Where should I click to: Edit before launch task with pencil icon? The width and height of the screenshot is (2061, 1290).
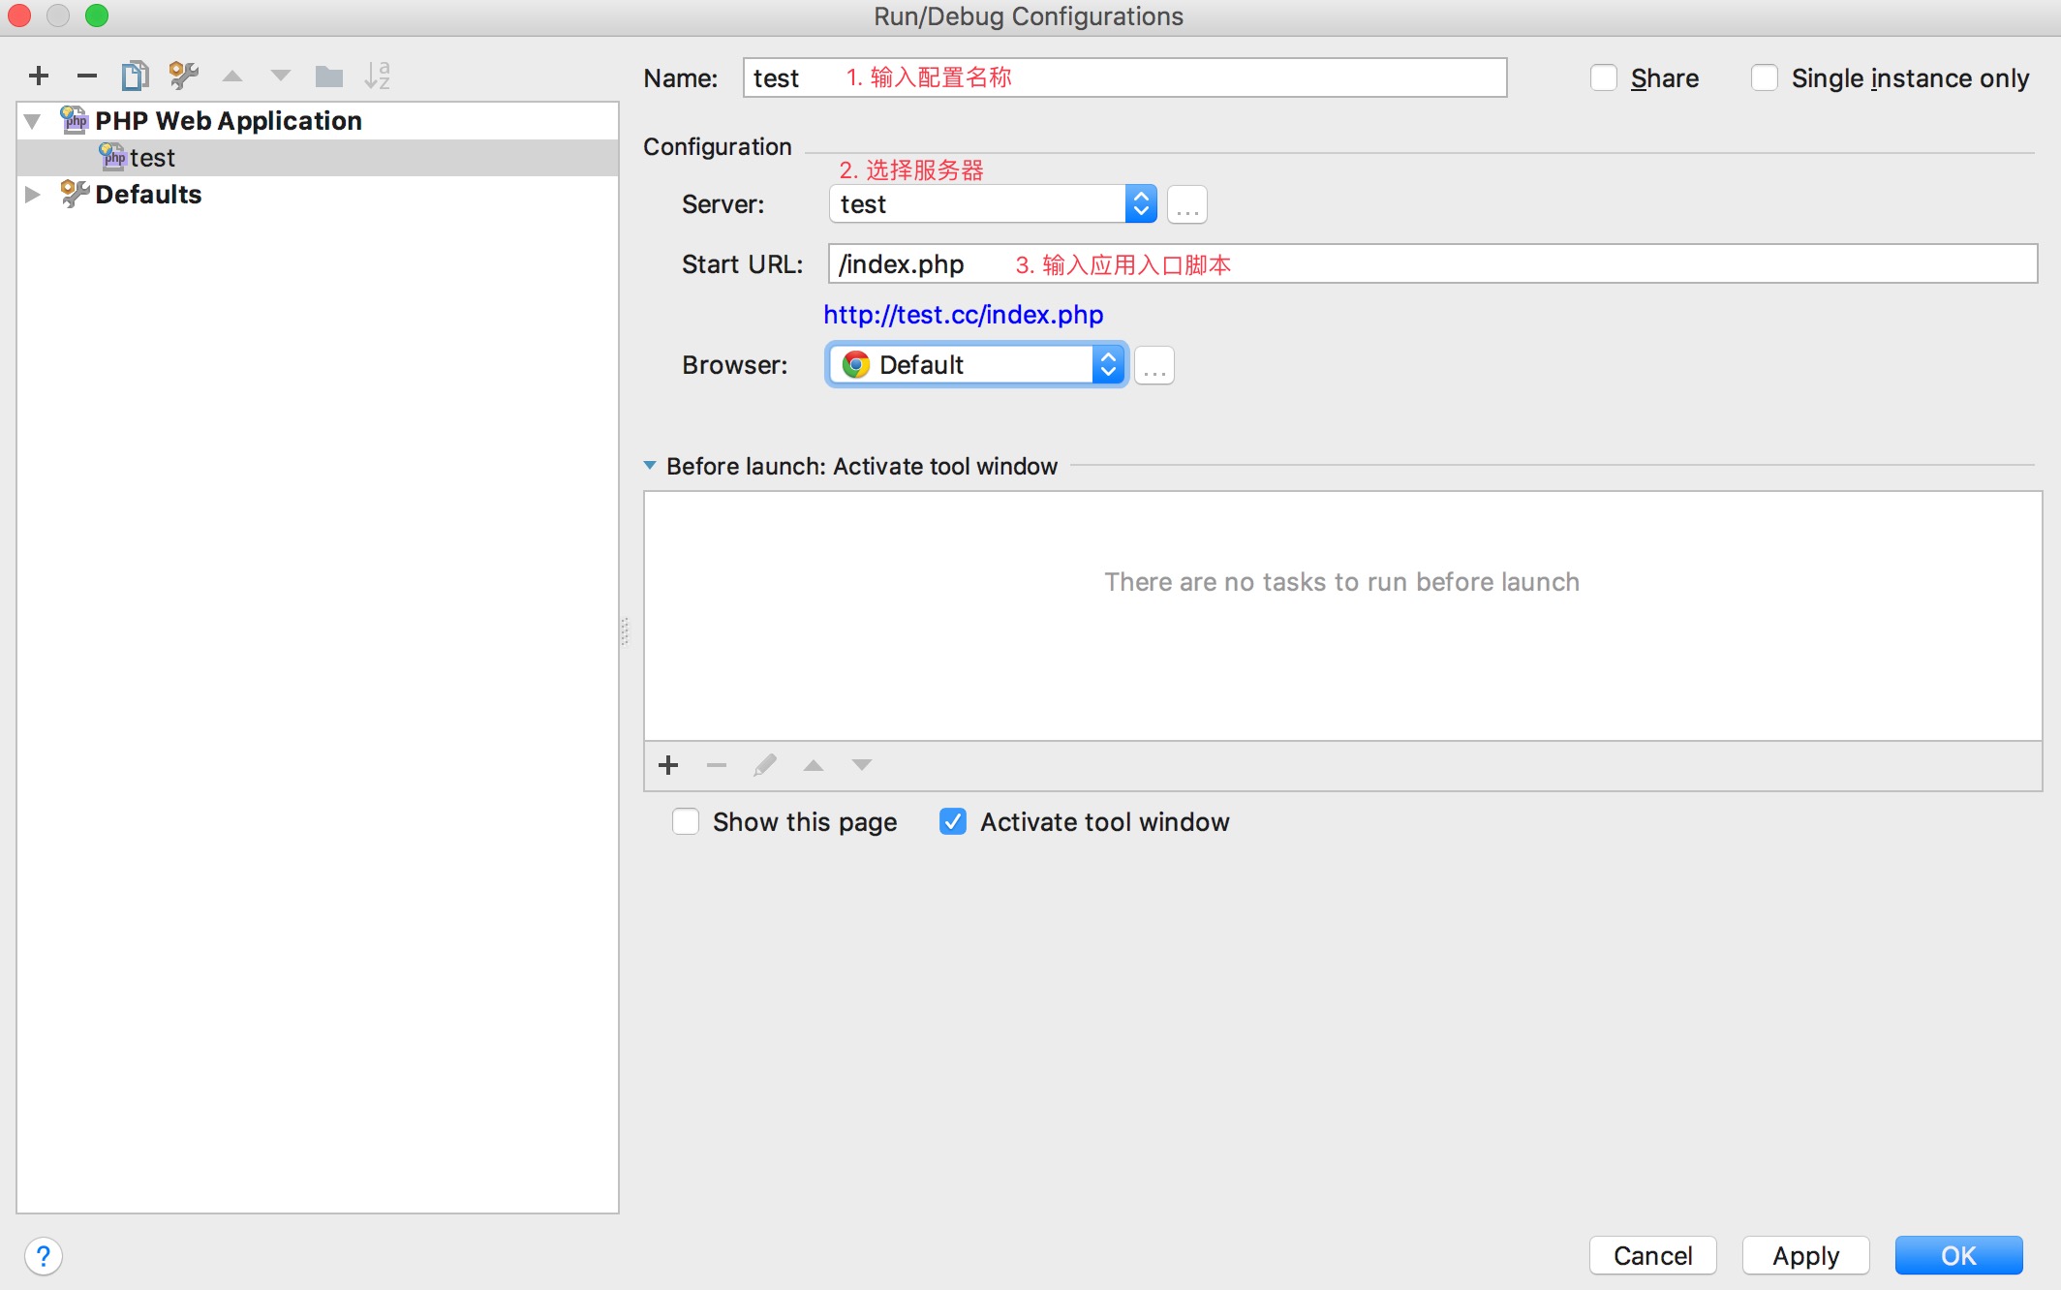coord(765,766)
